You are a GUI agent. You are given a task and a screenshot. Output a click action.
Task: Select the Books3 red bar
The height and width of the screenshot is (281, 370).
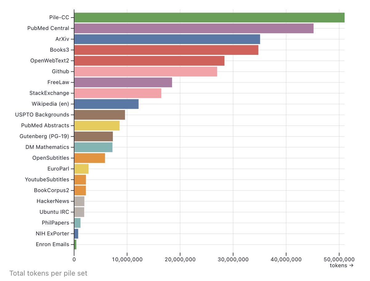(x=163, y=50)
